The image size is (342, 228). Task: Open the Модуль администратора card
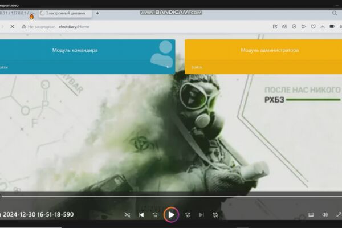pos(263,57)
